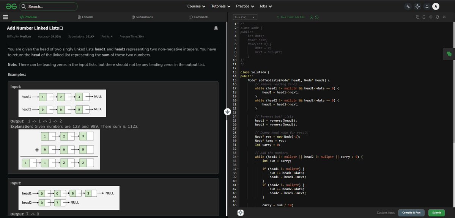Click the Compile & Run button
Screen dimensions: 455x218
click(x=411, y=212)
